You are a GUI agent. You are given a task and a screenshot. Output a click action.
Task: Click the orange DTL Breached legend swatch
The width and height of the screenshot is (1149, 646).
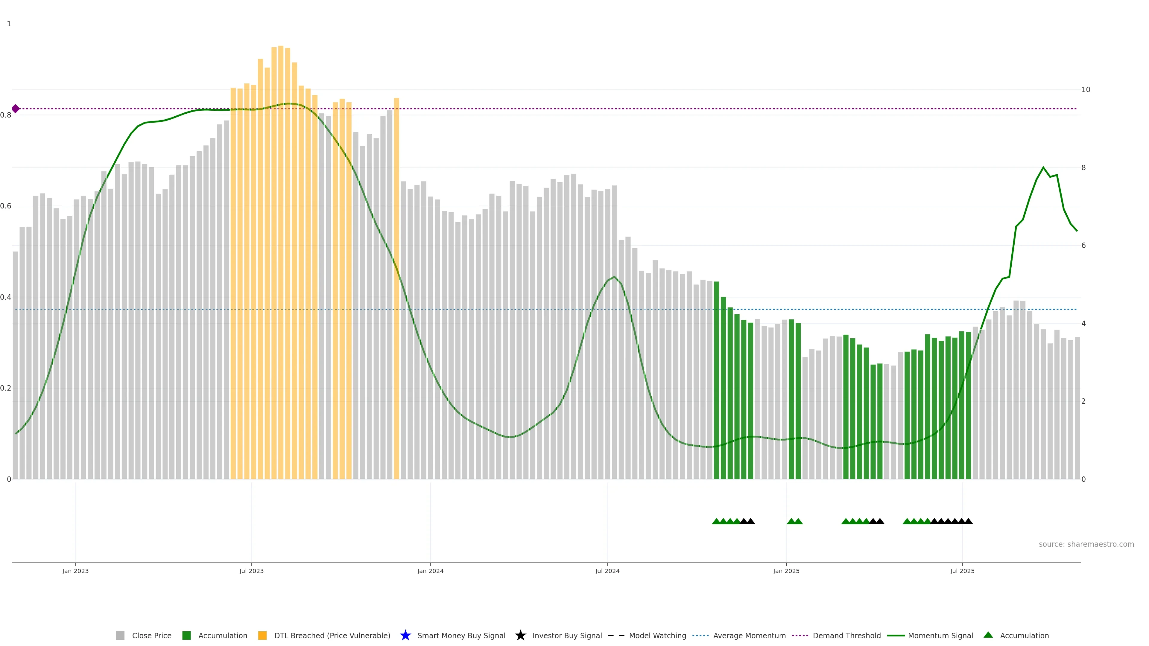[x=262, y=635]
